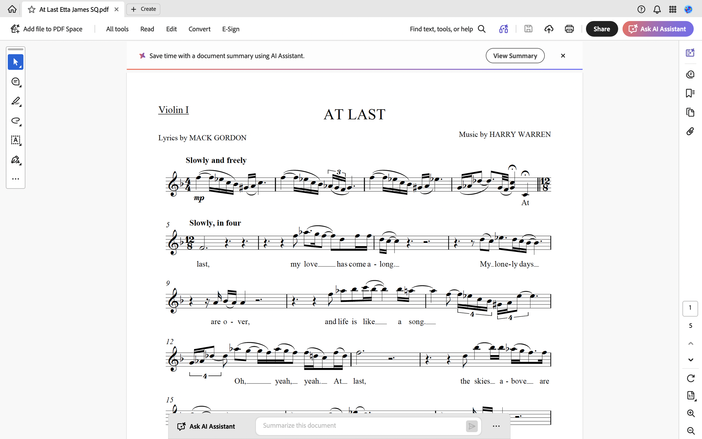Switch to the Edit menu

pyautogui.click(x=171, y=29)
